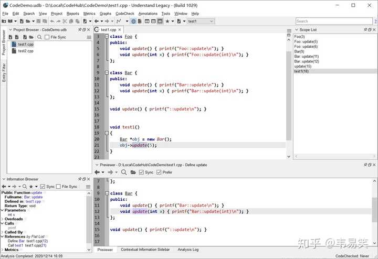
Task: Open the Metrics menu
Action: 89,14
